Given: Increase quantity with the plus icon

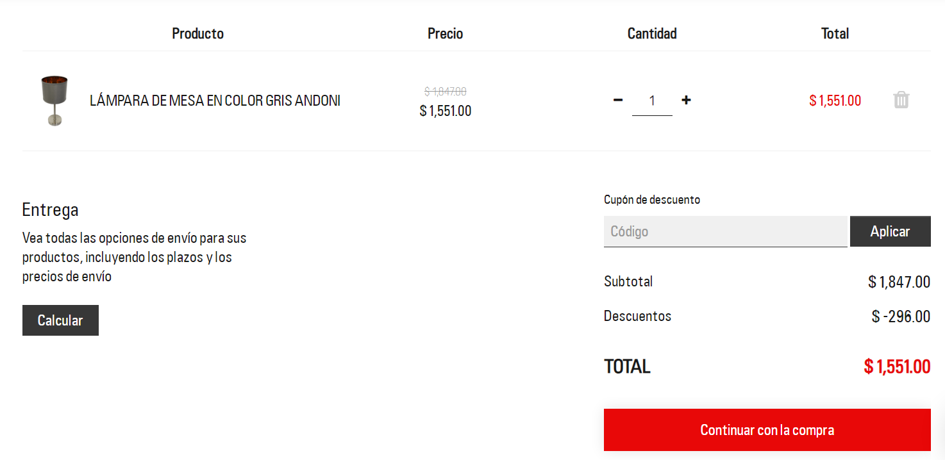Looking at the screenshot, I should (686, 100).
